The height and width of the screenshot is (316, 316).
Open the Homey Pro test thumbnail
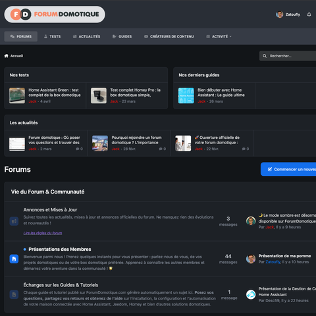tap(99, 95)
